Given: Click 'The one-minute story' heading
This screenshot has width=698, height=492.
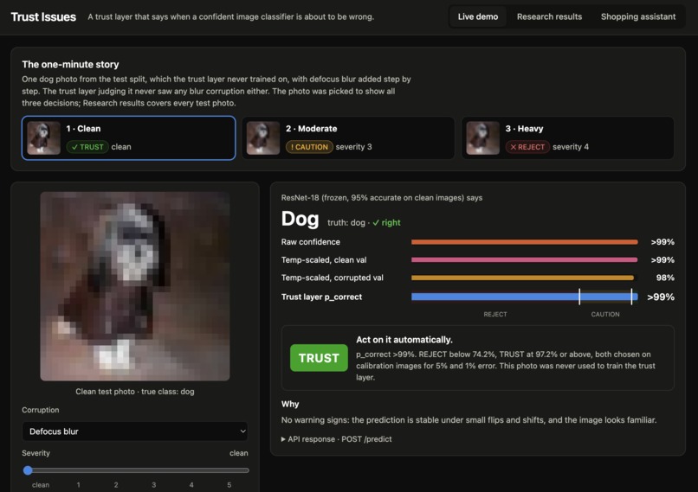Looking at the screenshot, I should click(70, 65).
